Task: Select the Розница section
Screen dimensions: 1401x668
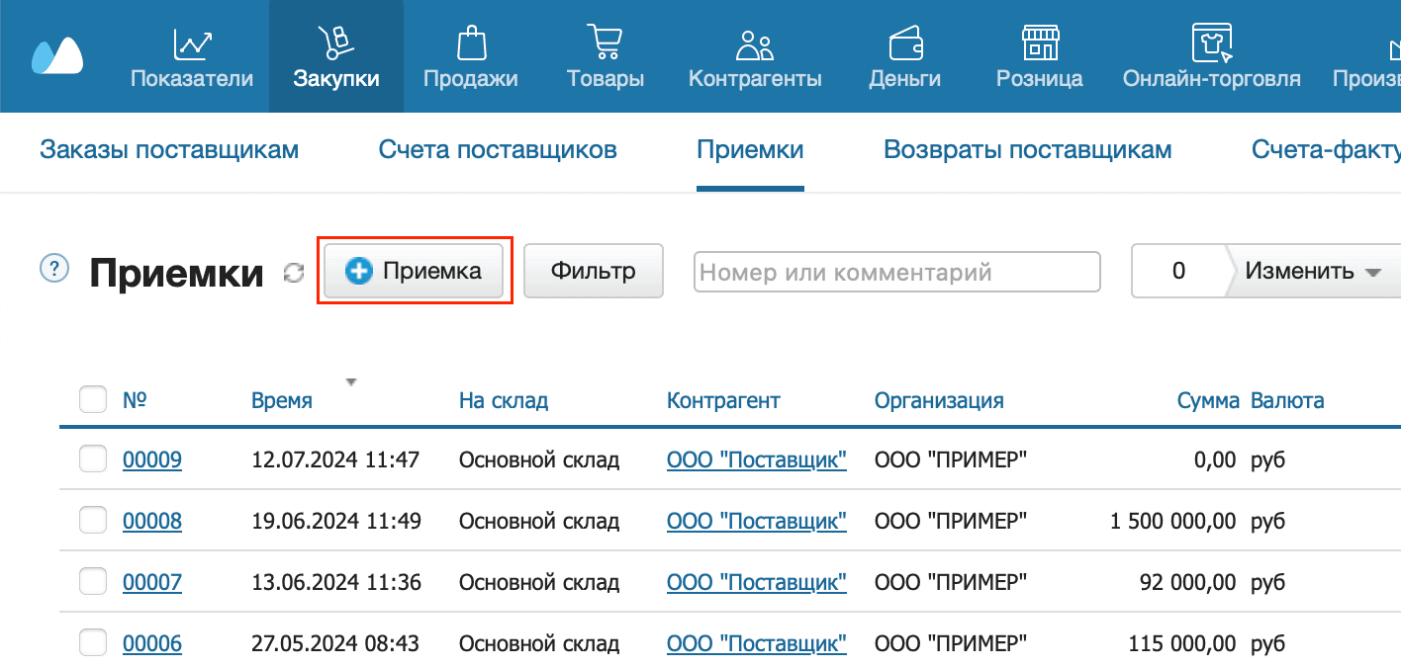Action: point(1039,54)
